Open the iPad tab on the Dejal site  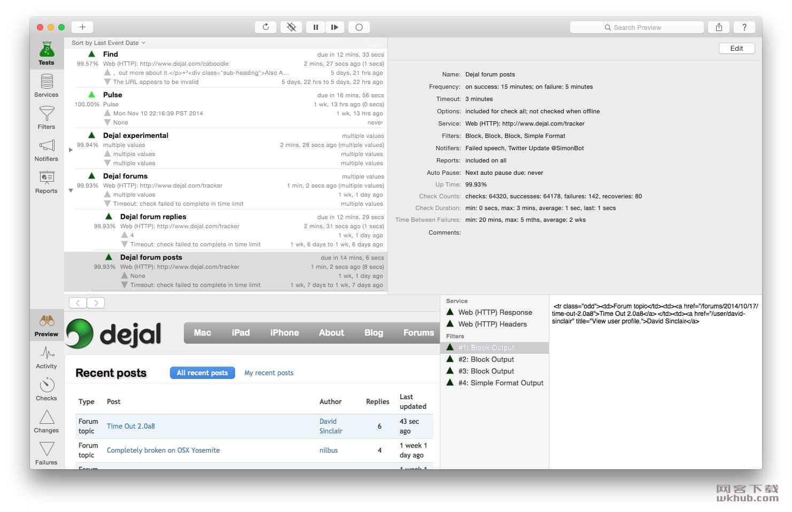(x=240, y=332)
